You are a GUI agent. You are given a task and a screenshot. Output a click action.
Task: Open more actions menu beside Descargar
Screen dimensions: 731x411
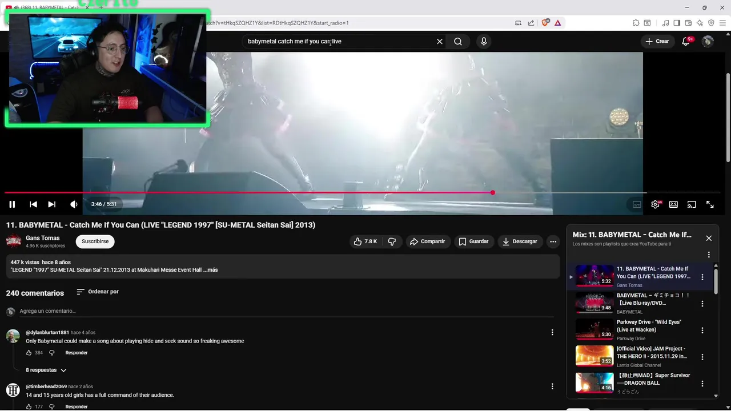point(553,241)
